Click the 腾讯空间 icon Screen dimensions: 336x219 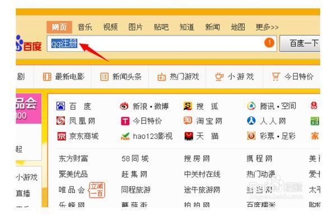(251, 106)
